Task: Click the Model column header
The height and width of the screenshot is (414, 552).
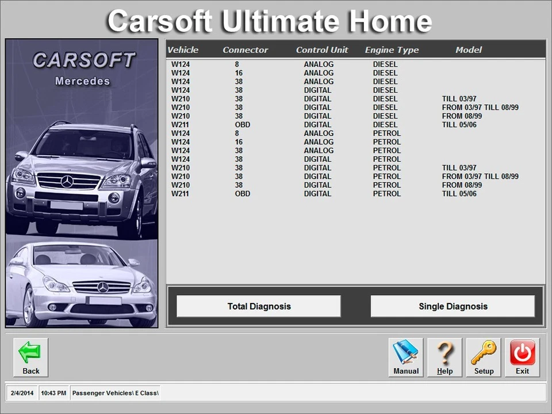Action: click(469, 49)
